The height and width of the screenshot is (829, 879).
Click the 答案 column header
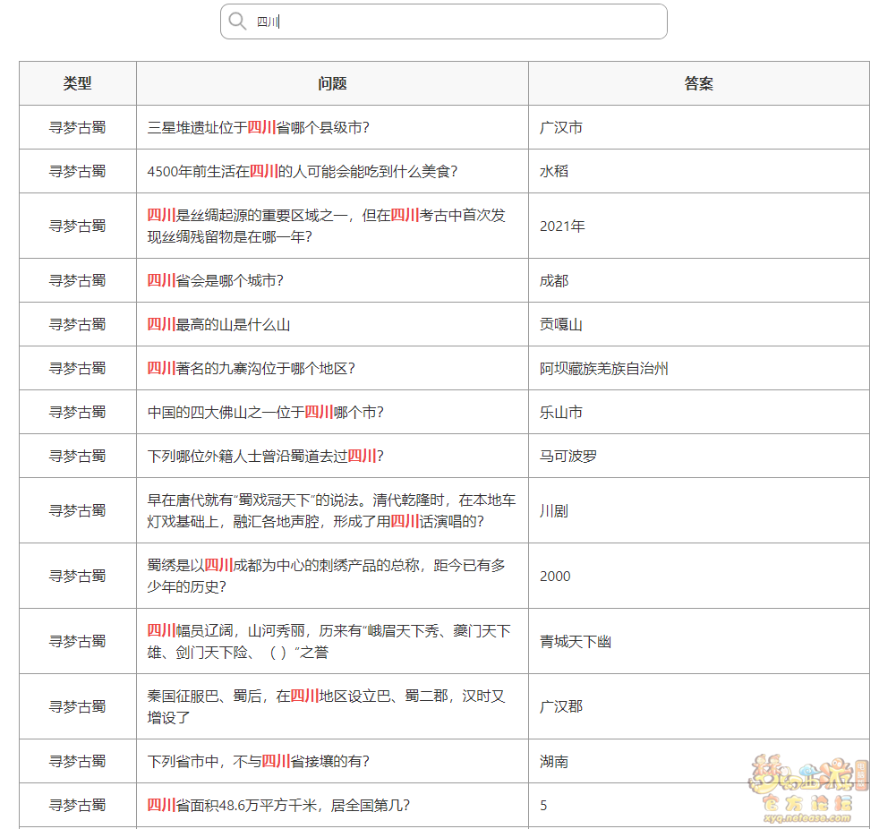[x=698, y=83]
